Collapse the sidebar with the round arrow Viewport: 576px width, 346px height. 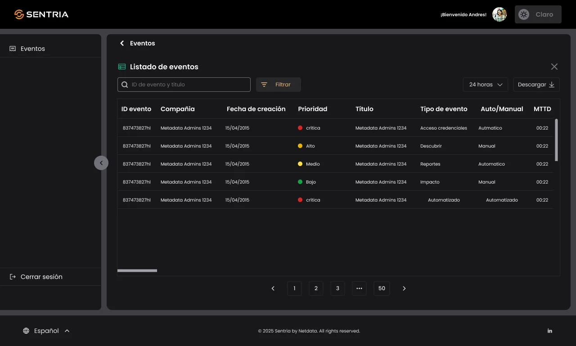pos(101,163)
